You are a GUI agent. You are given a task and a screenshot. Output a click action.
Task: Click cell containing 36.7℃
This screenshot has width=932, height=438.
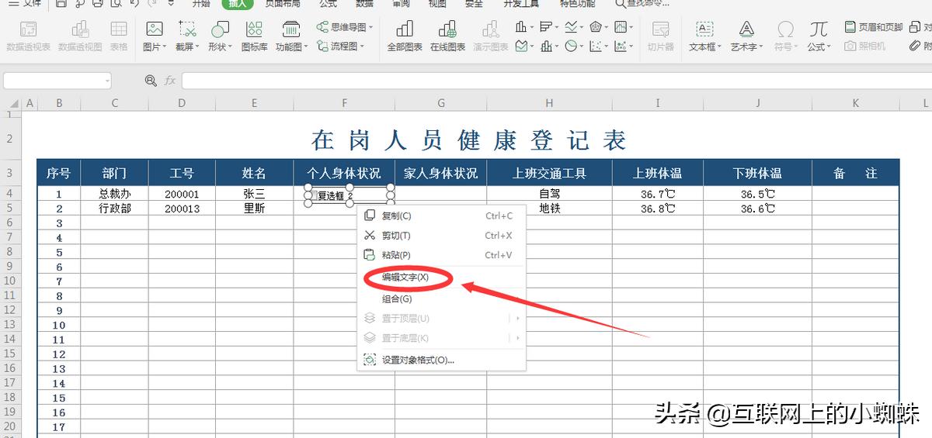click(x=657, y=194)
